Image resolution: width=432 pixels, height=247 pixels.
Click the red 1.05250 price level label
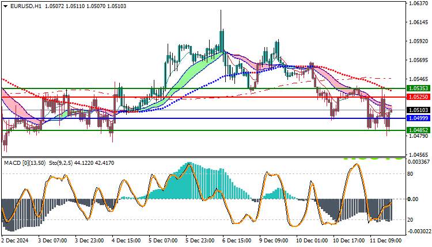[419, 97]
